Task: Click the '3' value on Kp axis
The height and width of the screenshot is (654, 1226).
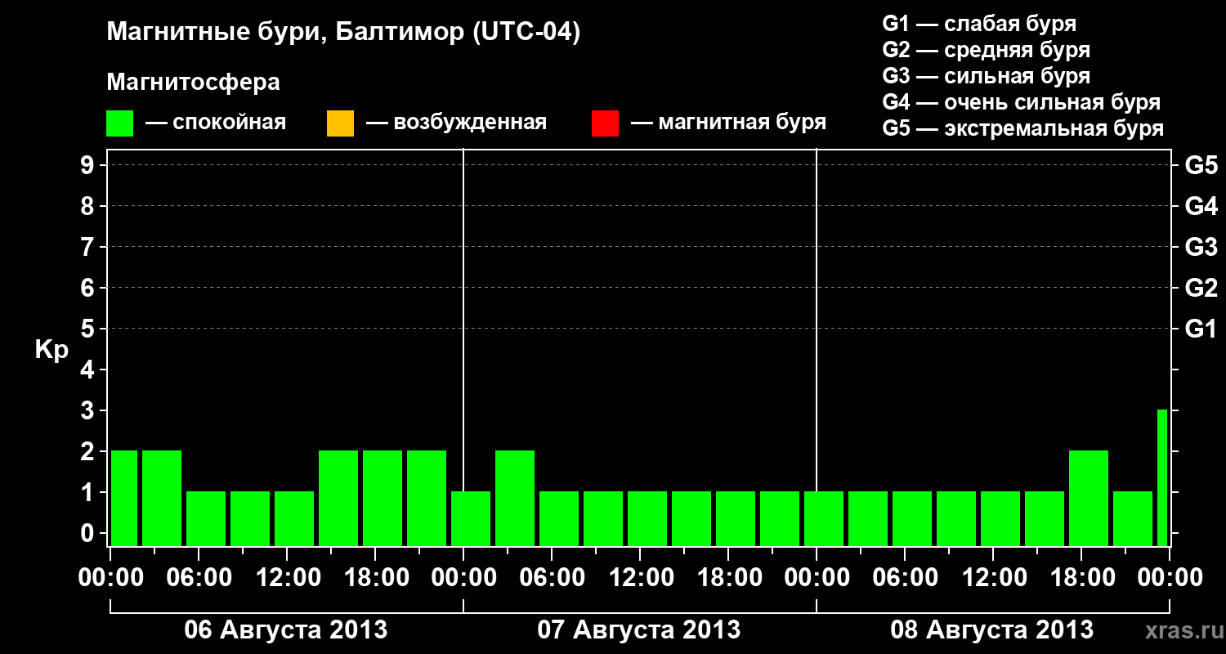Action: tap(89, 410)
